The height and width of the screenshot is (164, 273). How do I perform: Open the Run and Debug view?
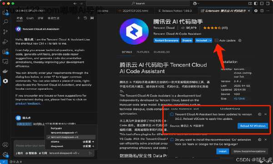coord(5,41)
